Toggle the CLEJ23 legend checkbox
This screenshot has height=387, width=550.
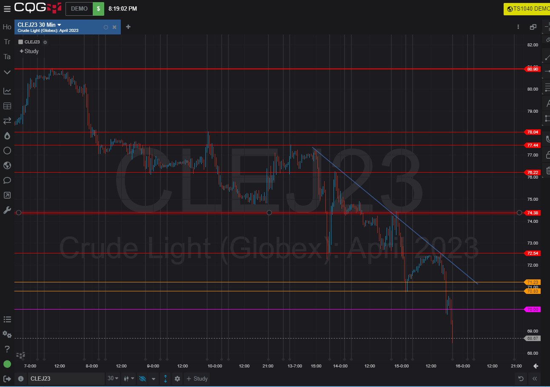[x=20, y=42]
